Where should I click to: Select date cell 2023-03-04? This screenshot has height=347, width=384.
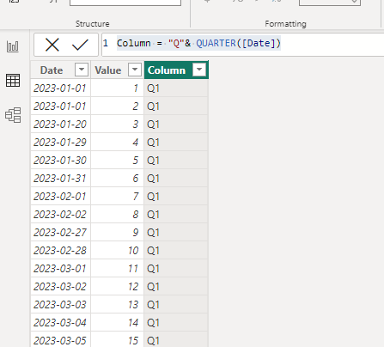pos(60,323)
